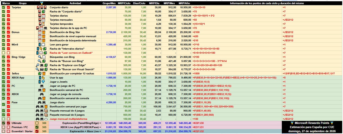The width and height of the screenshot is (343, 134).
Task: Click the medal icon in the header row
Action: 42,3
